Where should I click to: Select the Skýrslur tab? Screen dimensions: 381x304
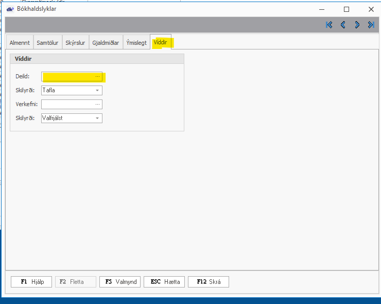tap(75, 43)
